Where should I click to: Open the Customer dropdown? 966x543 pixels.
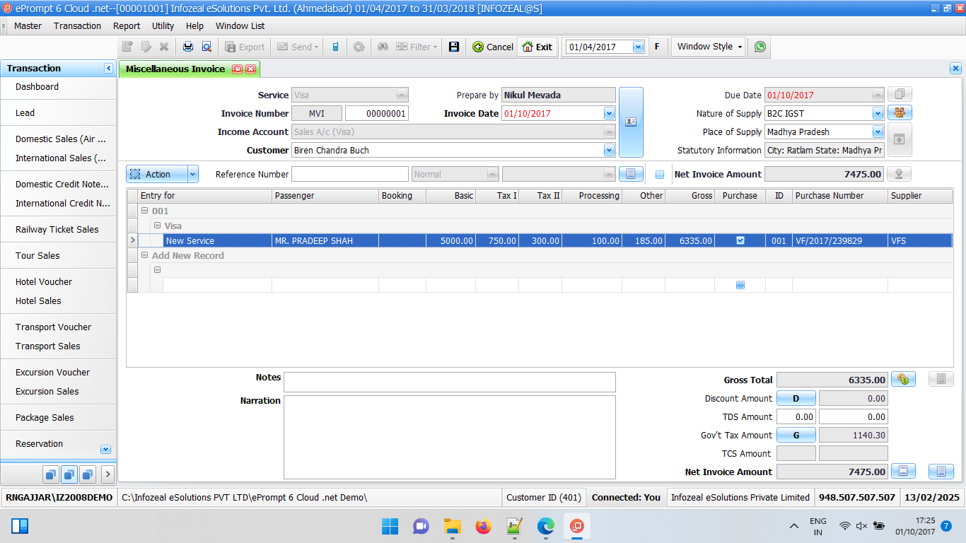610,150
